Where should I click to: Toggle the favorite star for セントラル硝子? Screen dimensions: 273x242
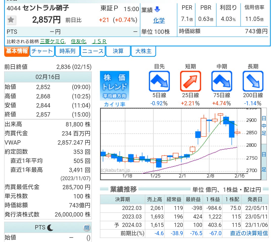tap(11, 20)
